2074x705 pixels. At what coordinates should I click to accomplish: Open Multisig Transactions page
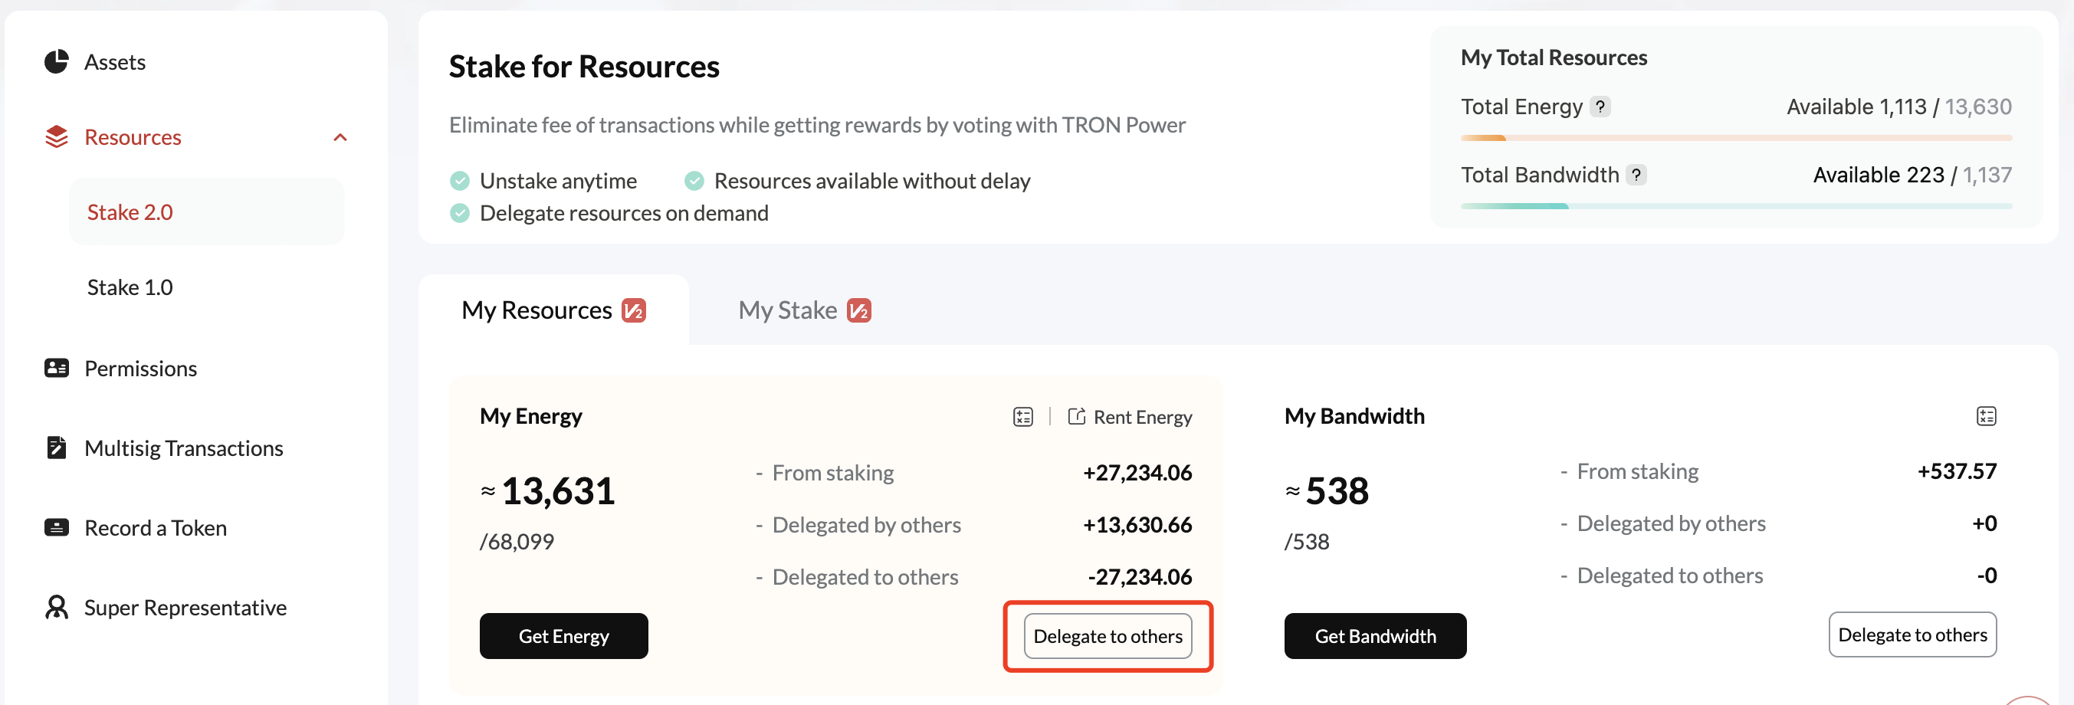click(x=184, y=448)
